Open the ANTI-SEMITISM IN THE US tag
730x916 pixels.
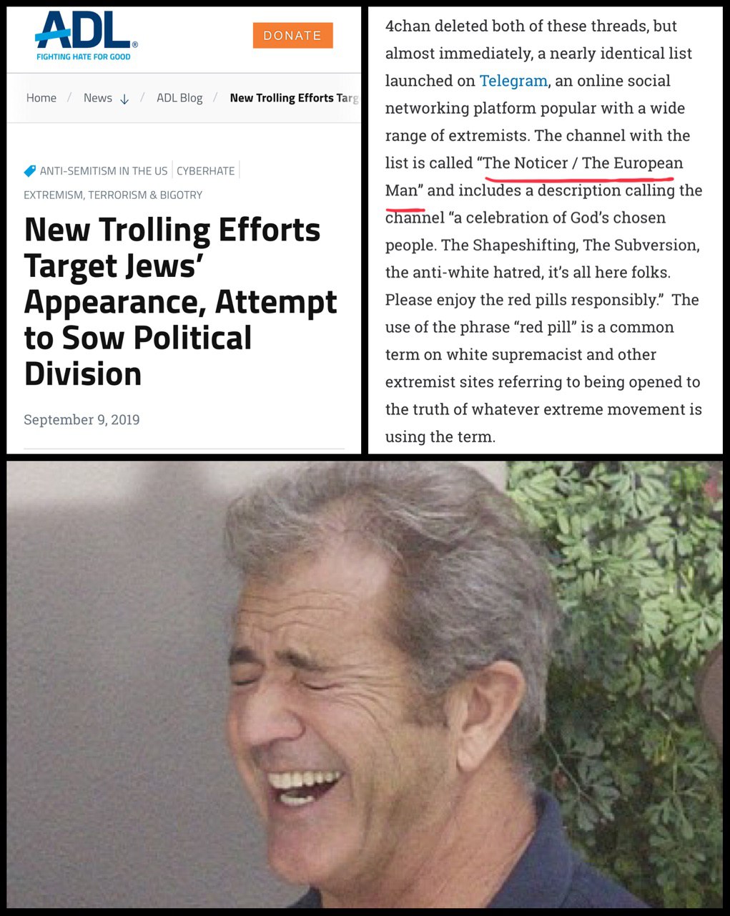104,170
